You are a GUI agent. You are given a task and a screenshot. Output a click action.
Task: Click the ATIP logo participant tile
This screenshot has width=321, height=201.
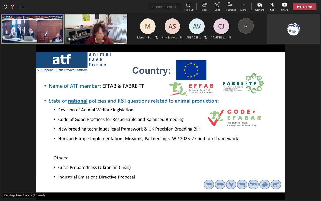point(293,29)
